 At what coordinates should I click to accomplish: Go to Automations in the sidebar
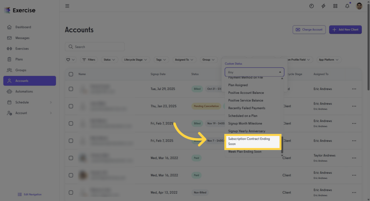click(24, 92)
